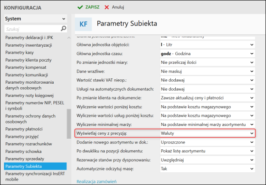Open Dane wrażliwe dropdown
The width and height of the screenshot is (266, 185).
[207, 71]
